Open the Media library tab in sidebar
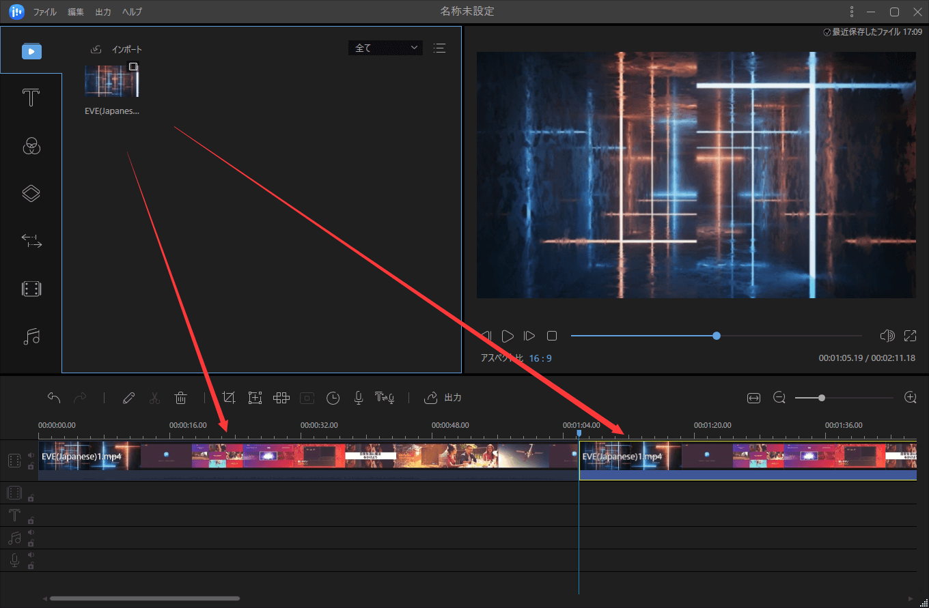 [31, 51]
